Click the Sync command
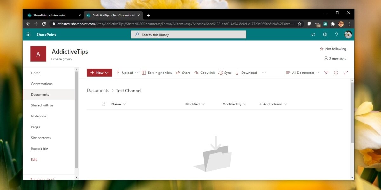This screenshot has width=381, height=190. pyautogui.click(x=225, y=73)
